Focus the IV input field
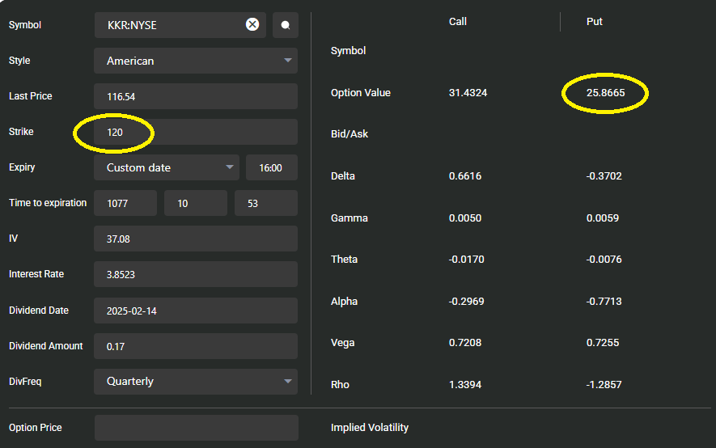Screen dimensions: 716x448 pyautogui.click(x=196, y=239)
